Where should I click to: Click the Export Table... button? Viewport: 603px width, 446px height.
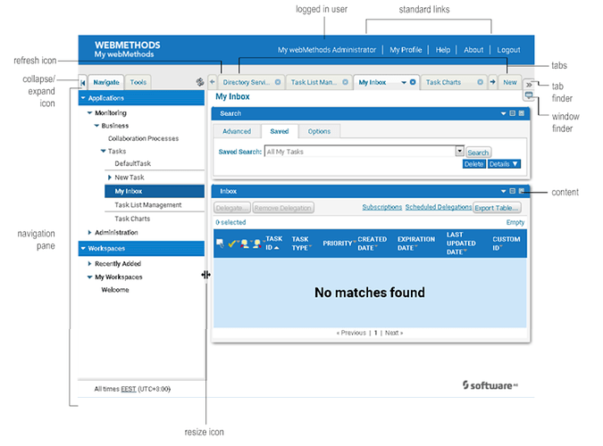[497, 208]
